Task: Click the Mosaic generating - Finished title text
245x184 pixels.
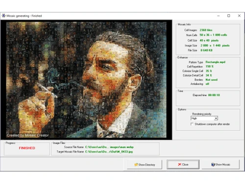Action: 24,16
